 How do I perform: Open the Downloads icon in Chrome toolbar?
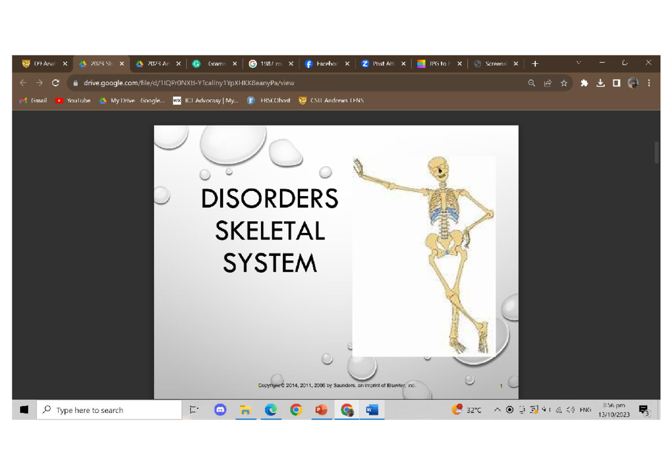coord(600,82)
